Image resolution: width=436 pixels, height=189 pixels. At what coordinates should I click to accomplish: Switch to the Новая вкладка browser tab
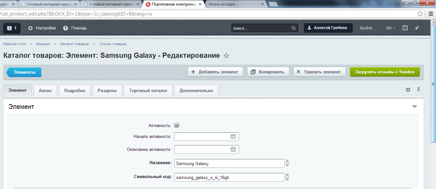[235, 4]
